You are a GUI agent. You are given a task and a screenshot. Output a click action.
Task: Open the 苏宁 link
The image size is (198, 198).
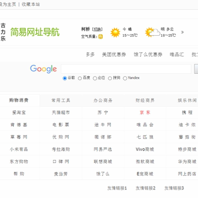pyautogui.click(x=103, y=112)
